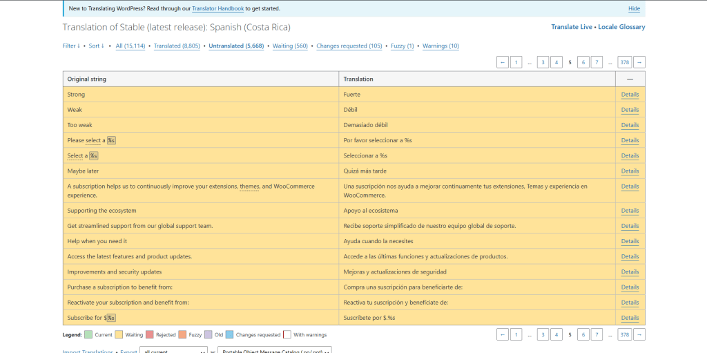
Task: Go to next page using arrow below table
Action: [x=639, y=334]
